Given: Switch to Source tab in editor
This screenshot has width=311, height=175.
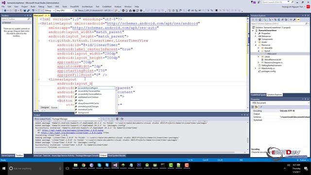Looking at the screenshot, I should click(x=54, y=107).
